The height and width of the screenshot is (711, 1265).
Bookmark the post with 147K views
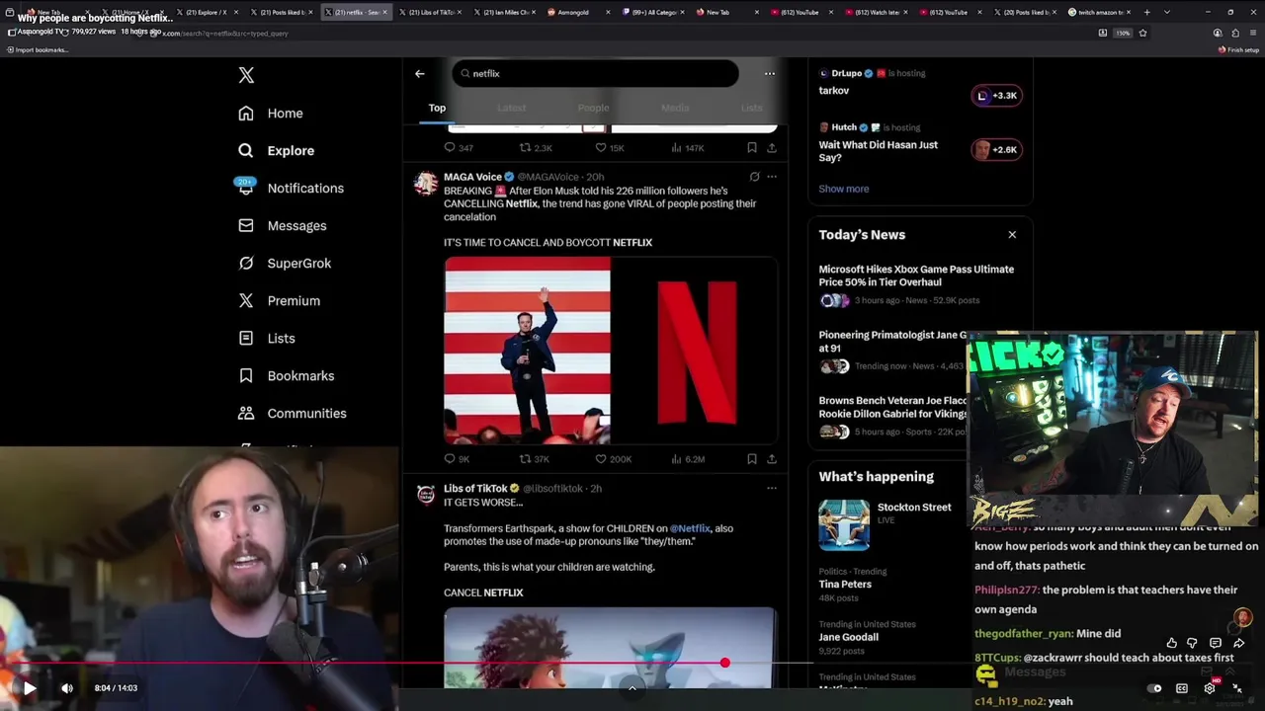(x=752, y=148)
